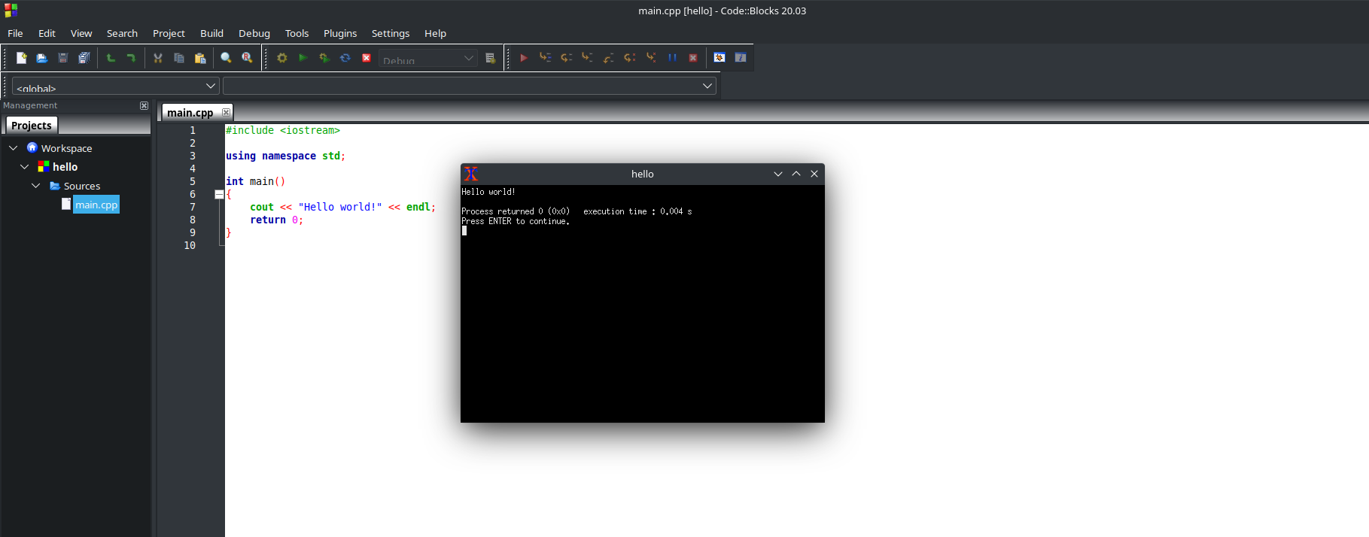Image resolution: width=1369 pixels, height=537 pixels.
Task: Click the red Abort build icon
Action: tap(367, 58)
